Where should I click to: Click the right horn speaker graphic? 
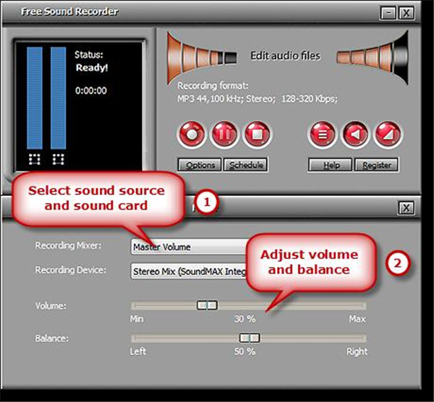point(373,58)
